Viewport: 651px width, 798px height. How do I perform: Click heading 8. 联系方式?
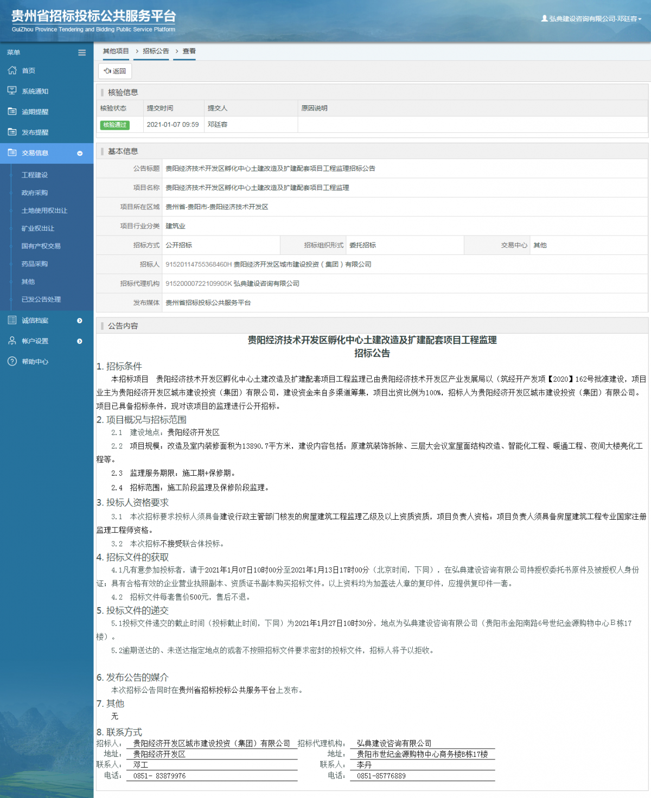pos(119,732)
